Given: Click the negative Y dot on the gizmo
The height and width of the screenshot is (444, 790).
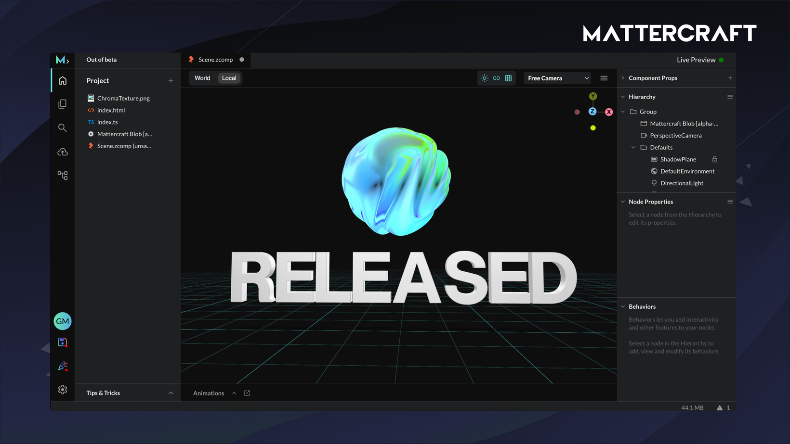Looking at the screenshot, I should click(593, 128).
